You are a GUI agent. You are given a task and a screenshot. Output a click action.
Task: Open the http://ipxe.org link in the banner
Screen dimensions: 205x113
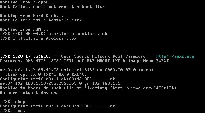pyautogui.click(x=175, y=56)
